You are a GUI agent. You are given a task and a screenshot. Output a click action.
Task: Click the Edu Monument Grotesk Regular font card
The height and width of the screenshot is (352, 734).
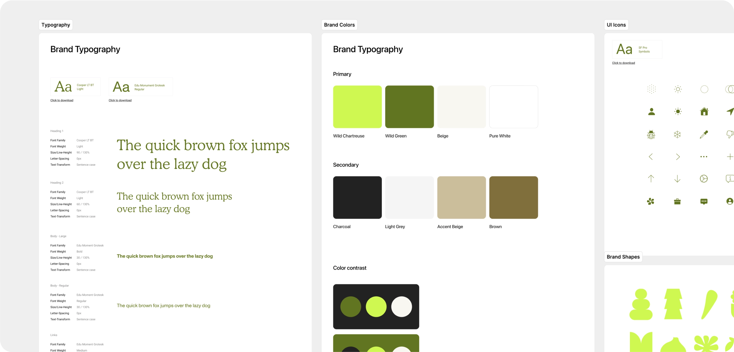pyautogui.click(x=141, y=87)
